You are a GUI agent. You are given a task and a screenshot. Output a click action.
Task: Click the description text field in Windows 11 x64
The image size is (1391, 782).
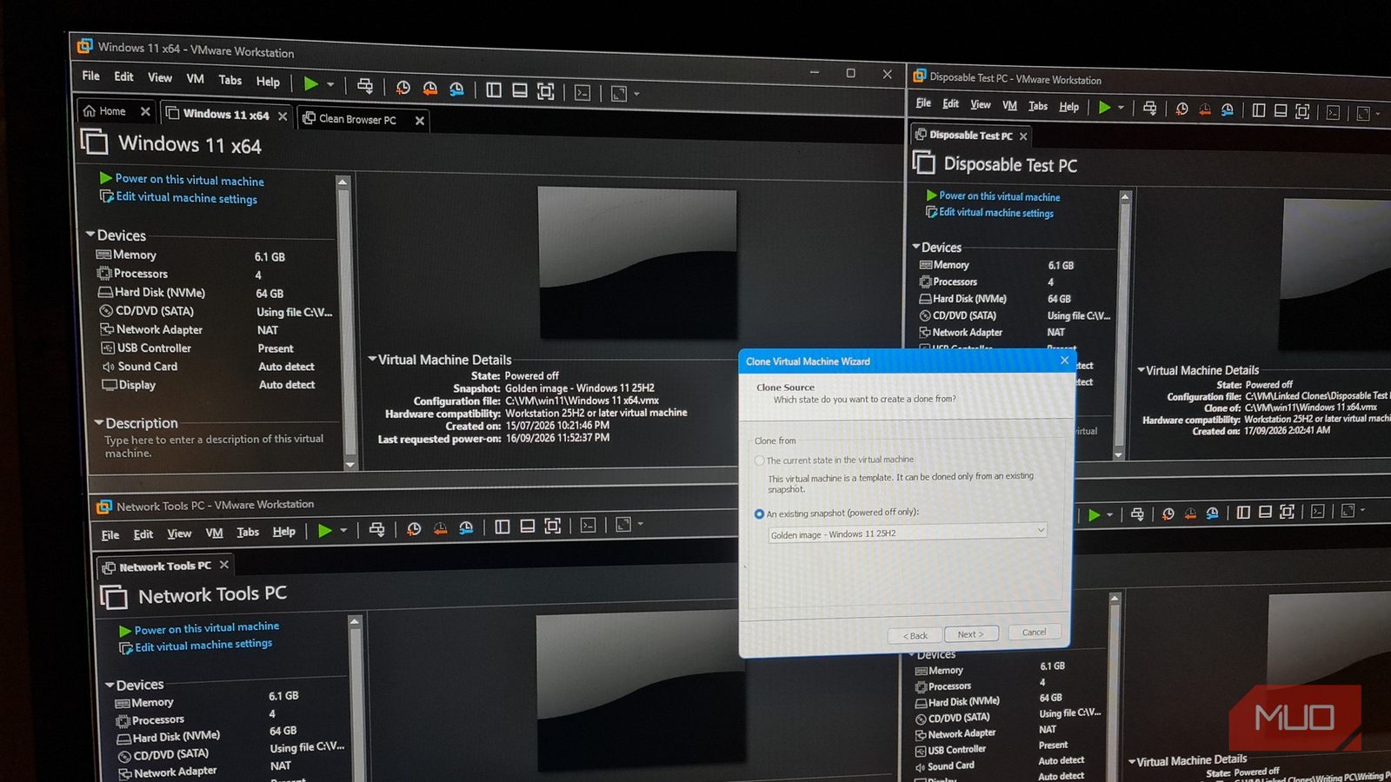coord(214,447)
